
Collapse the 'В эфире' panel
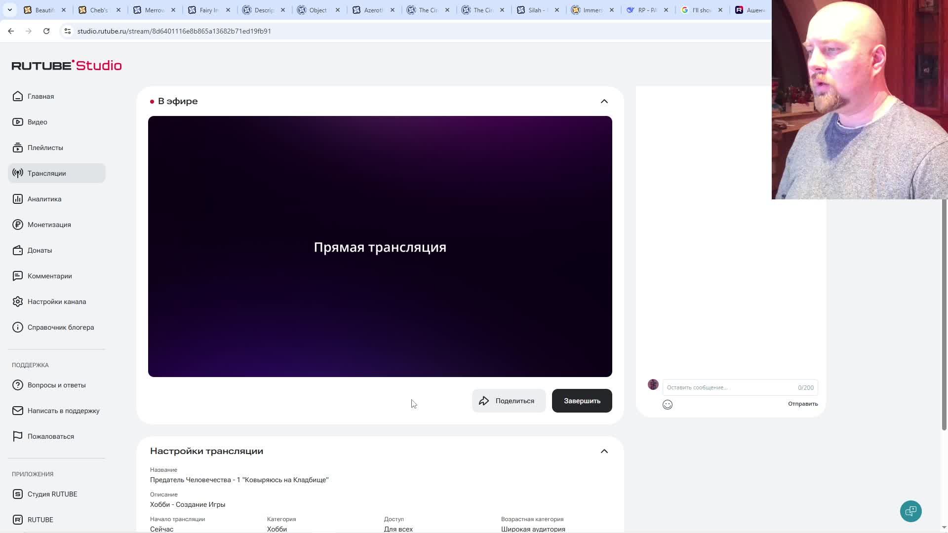[604, 101]
